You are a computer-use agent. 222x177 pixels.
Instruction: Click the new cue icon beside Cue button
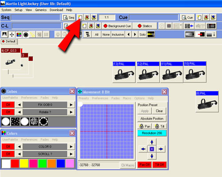[x=199, y=17]
